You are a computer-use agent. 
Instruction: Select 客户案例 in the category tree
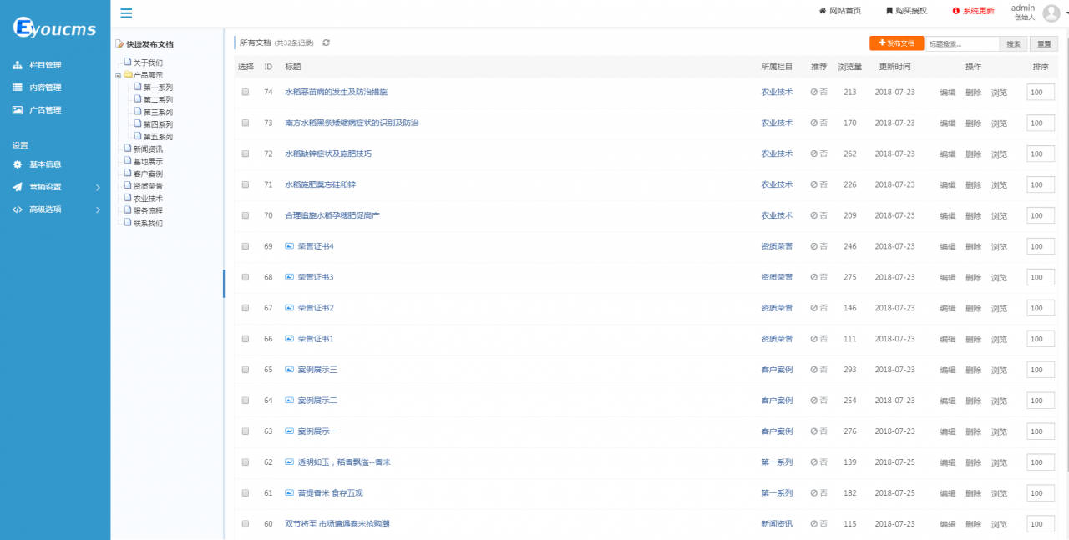click(x=148, y=174)
